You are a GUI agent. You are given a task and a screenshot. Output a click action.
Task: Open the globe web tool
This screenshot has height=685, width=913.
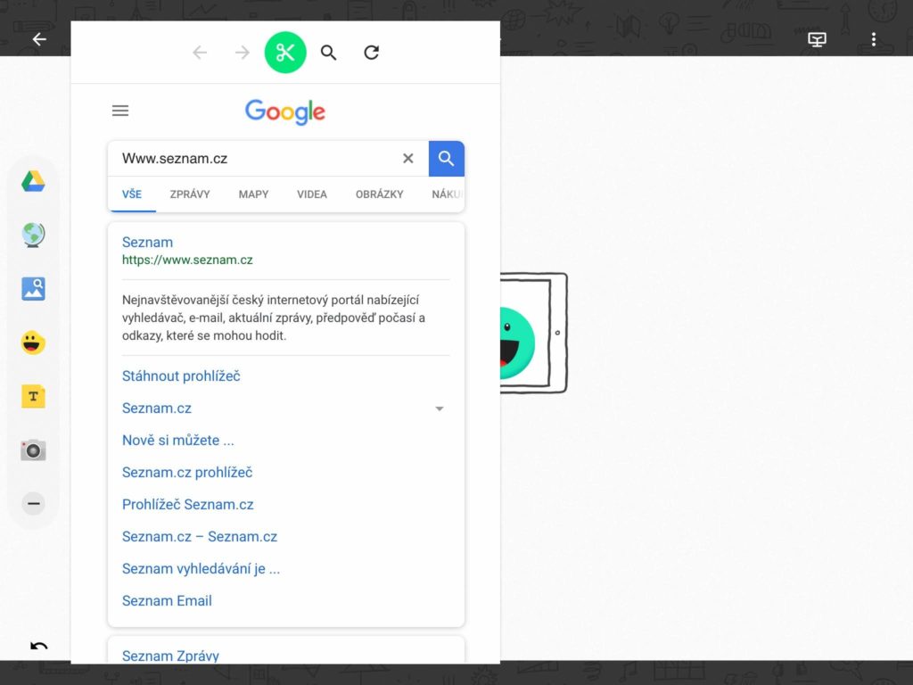pos(33,235)
